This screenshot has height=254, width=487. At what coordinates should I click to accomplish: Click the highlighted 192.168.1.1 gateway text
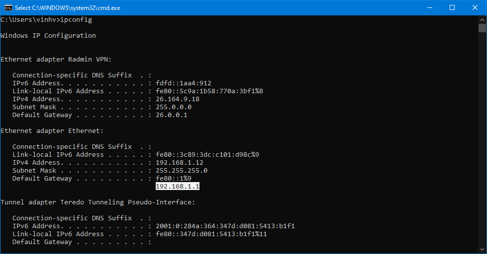point(178,187)
